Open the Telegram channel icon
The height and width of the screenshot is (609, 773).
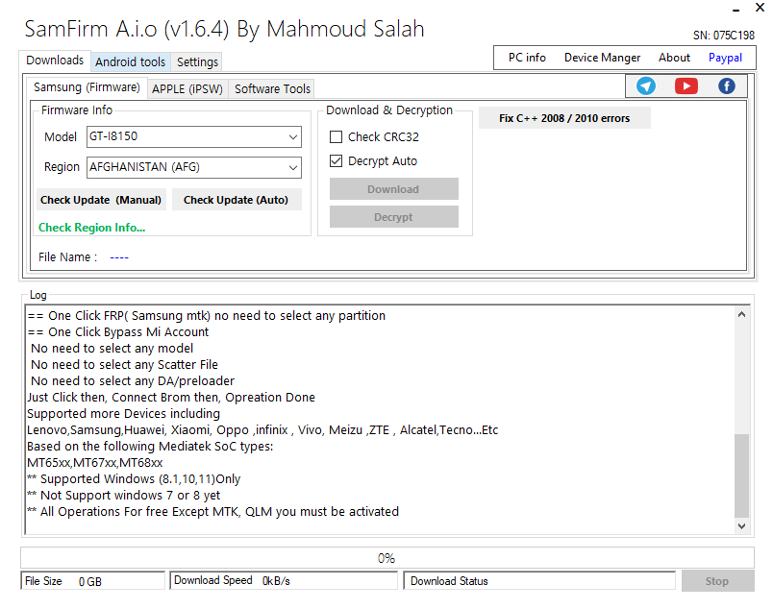646,86
